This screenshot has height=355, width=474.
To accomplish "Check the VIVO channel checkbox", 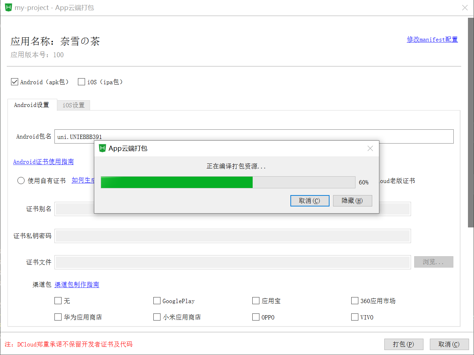I will [355, 317].
